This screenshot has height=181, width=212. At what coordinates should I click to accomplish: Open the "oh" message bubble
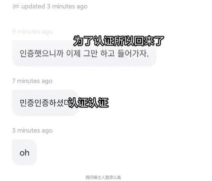pos(25,152)
